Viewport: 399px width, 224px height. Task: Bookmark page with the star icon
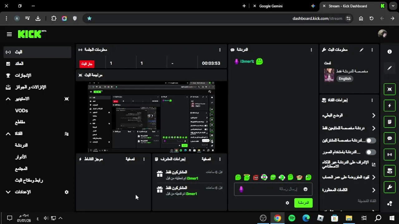[x=89, y=18]
